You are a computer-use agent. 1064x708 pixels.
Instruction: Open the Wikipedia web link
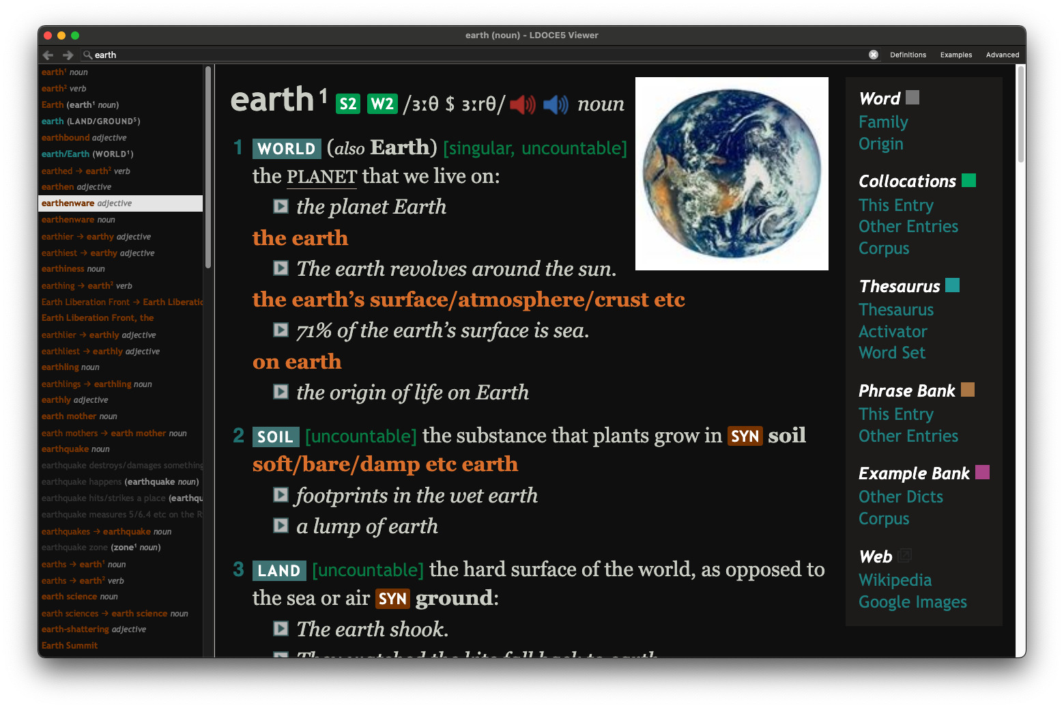click(895, 580)
